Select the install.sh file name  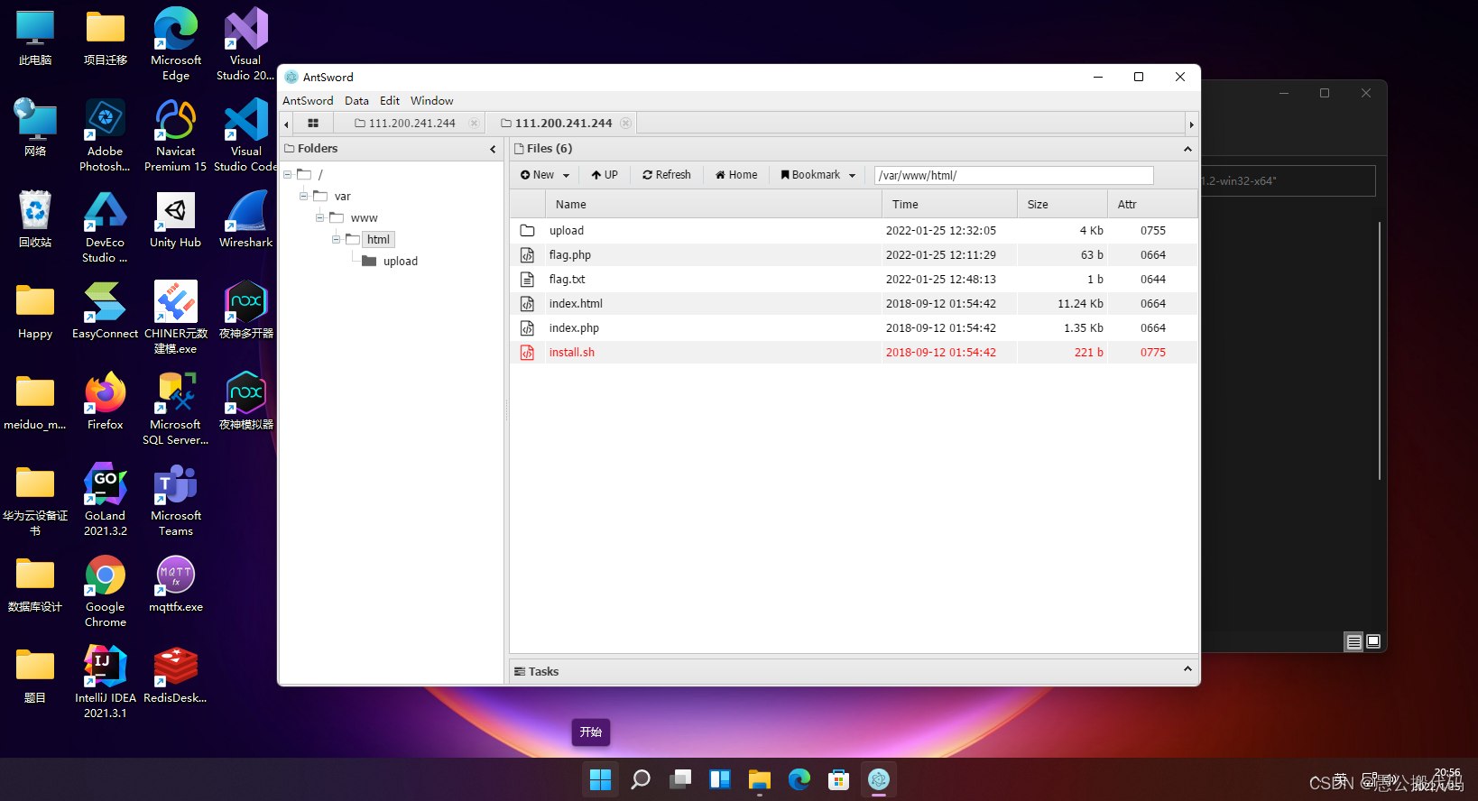(571, 353)
